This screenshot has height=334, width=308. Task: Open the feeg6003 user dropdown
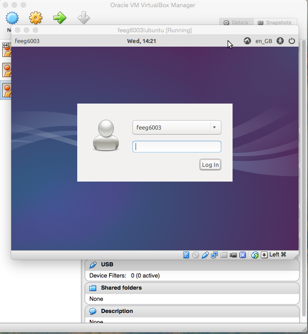[176, 127]
